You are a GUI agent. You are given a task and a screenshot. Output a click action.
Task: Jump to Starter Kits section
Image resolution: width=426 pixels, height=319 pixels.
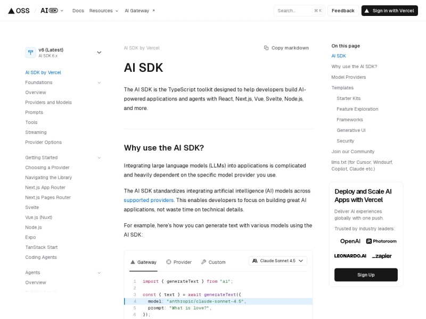click(x=349, y=98)
